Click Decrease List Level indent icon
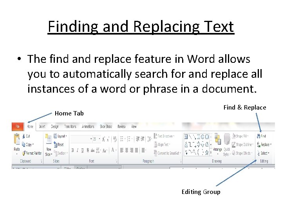Viewport: 282px width, 212px height. coord(138,139)
